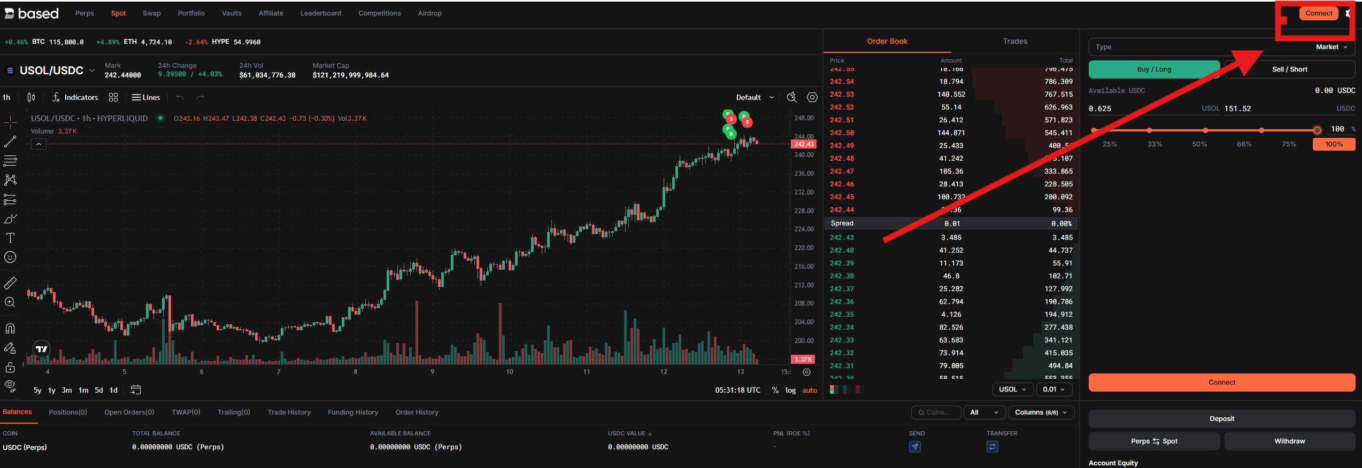
Task: Select the ruler measure tool
Action: tap(10, 283)
